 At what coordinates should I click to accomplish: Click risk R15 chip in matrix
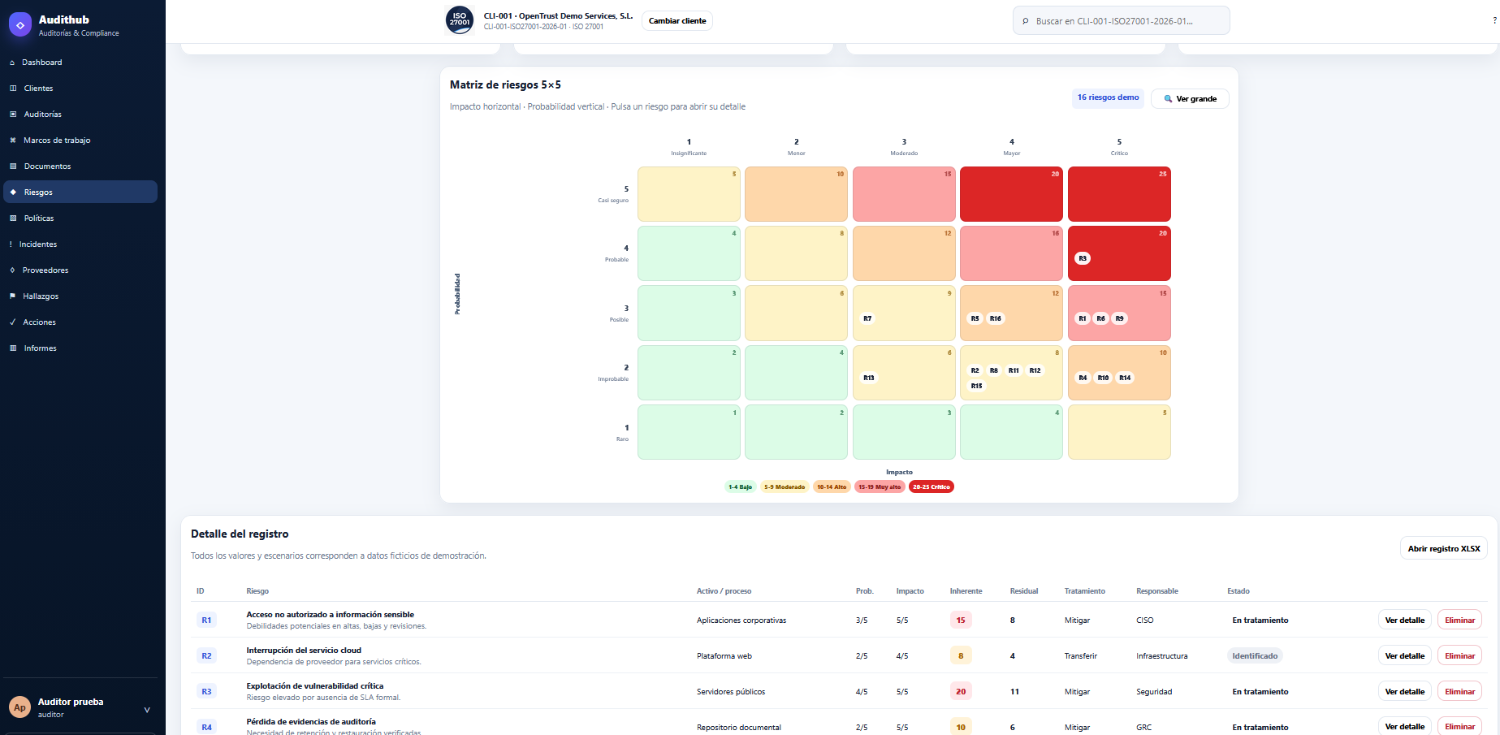[x=977, y=386]
